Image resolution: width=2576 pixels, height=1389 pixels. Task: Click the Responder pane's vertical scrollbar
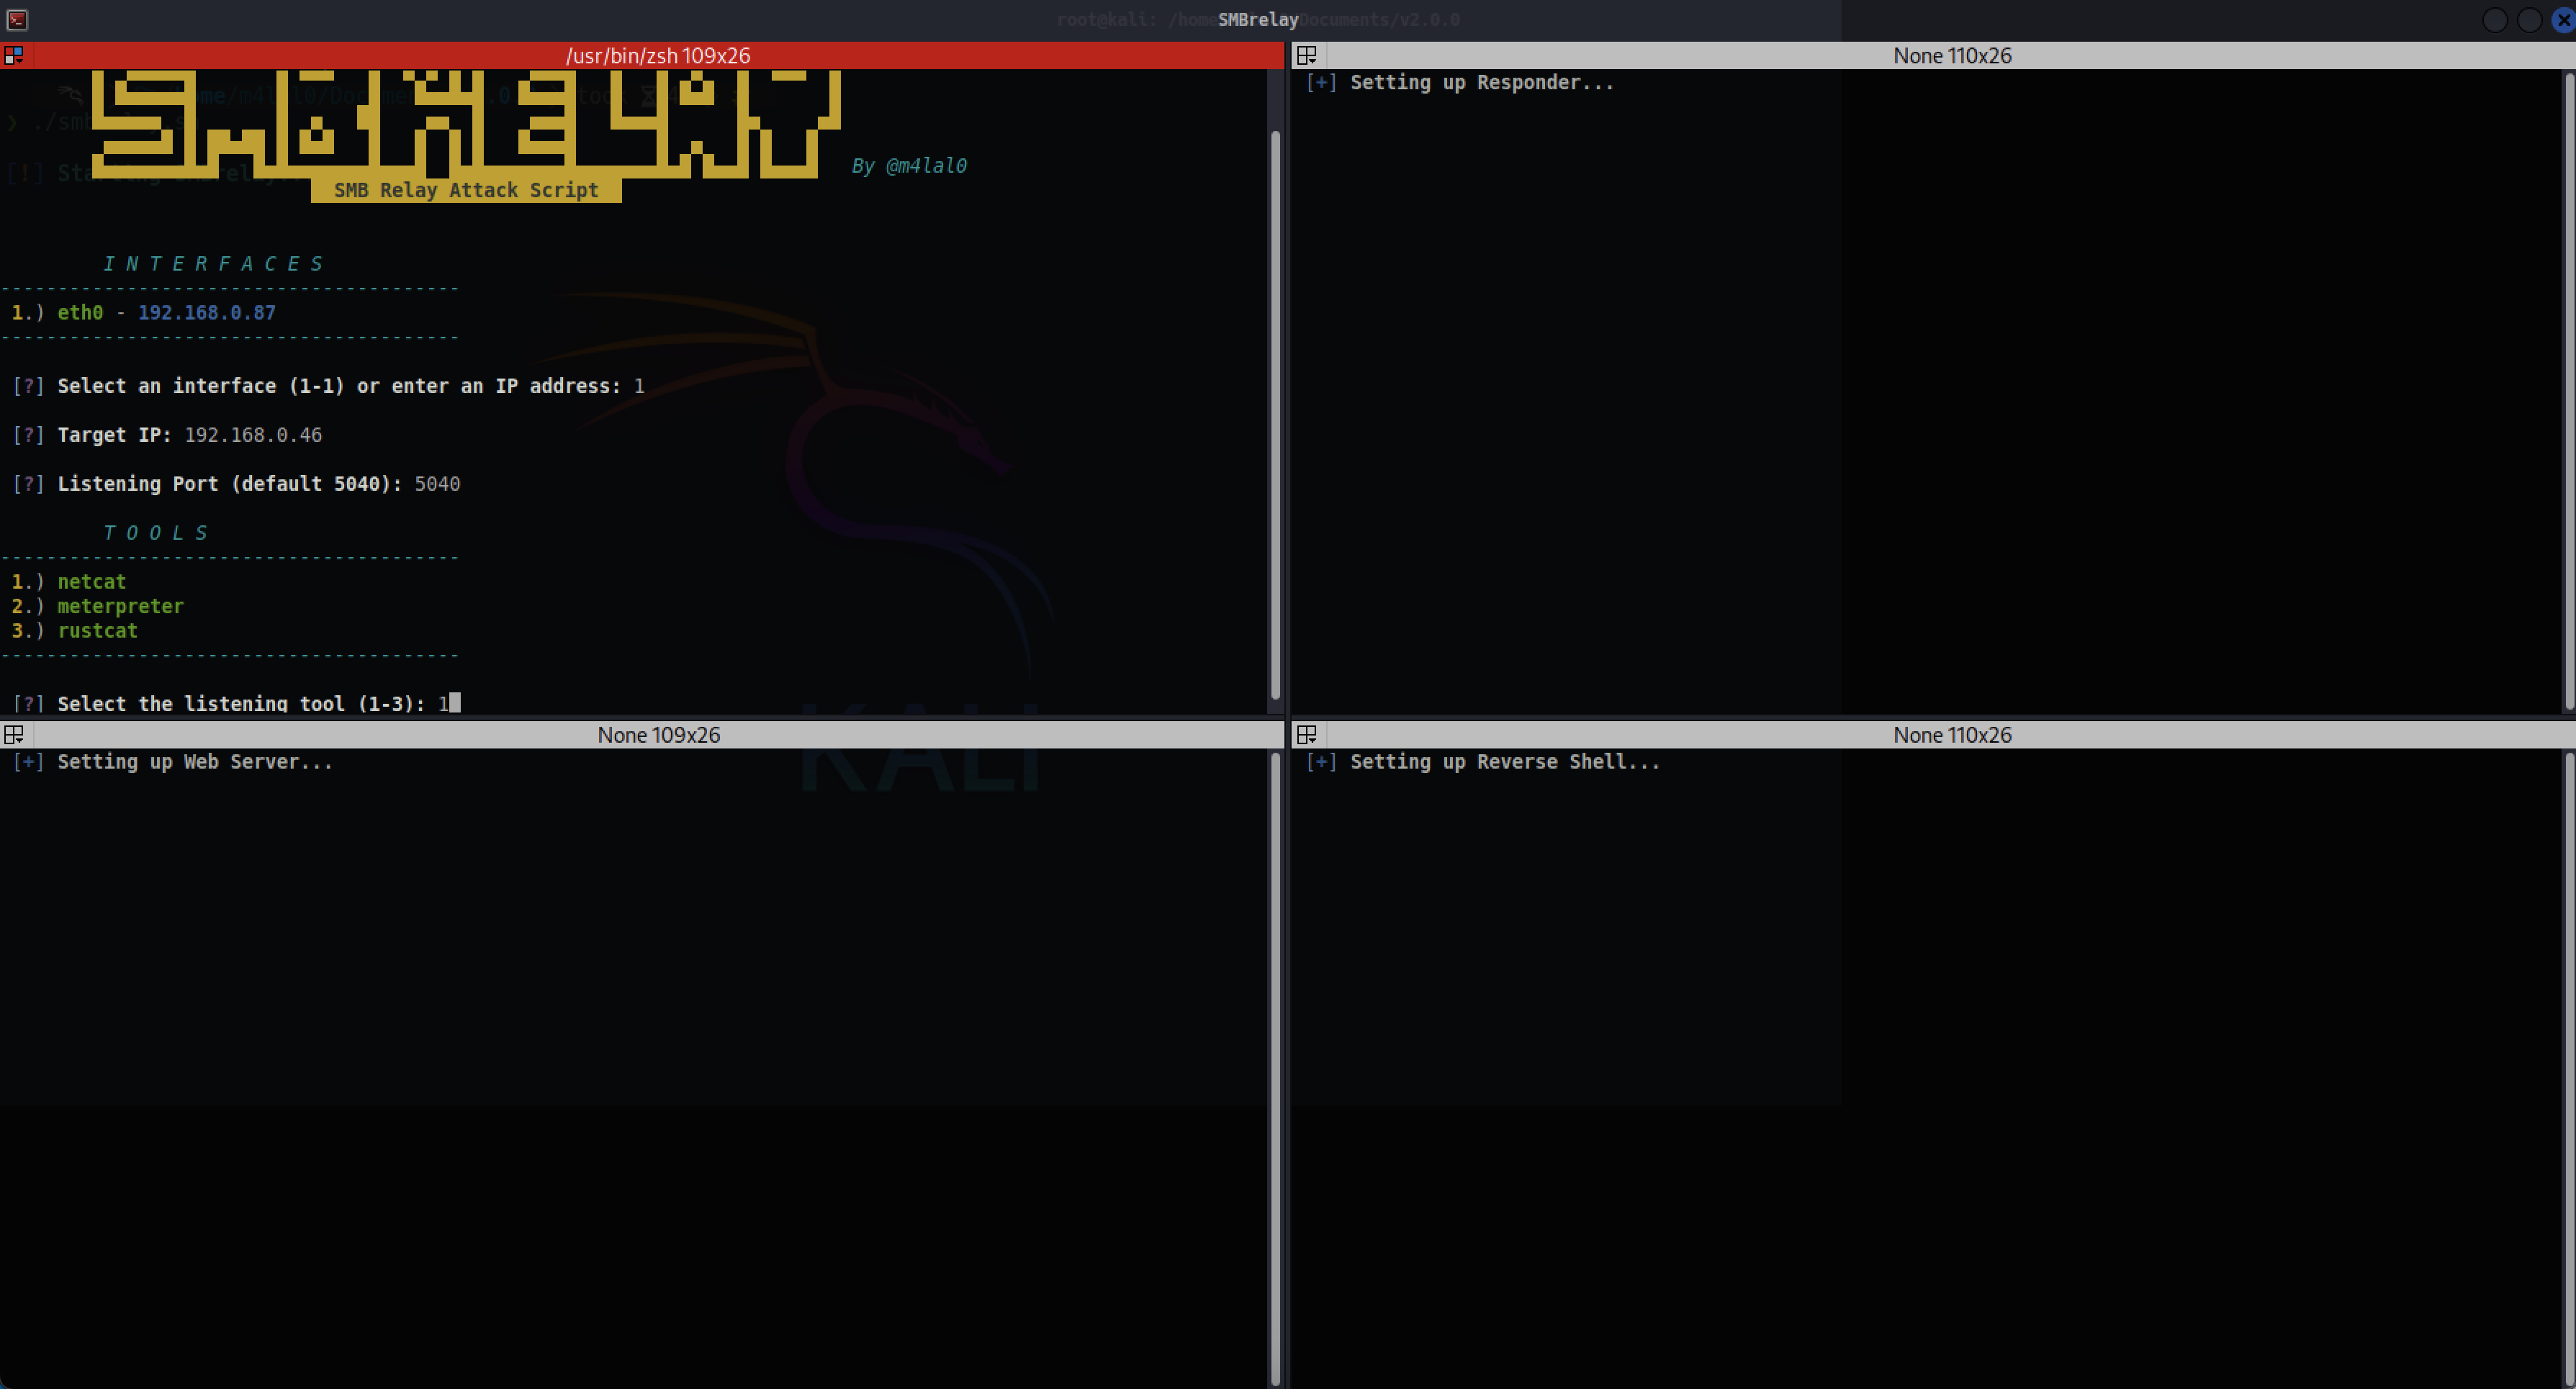click(x=2569, y=390)
